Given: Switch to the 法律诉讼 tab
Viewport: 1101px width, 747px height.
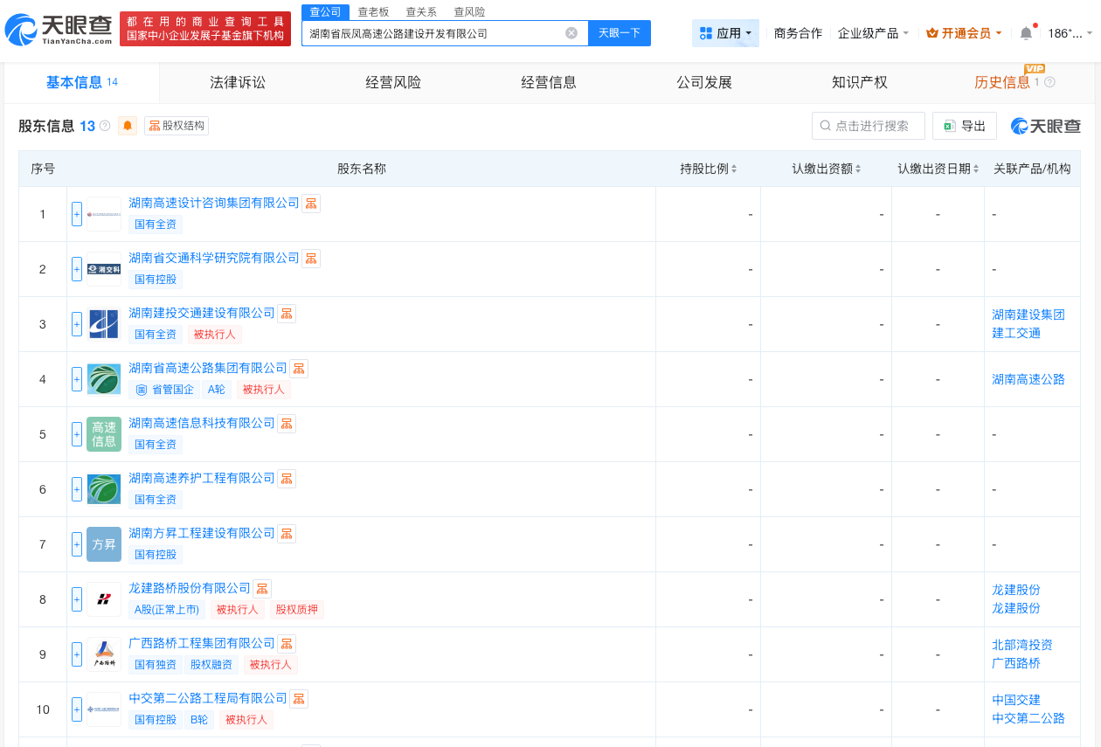Looking at the screenshot, I should point(238,82).
